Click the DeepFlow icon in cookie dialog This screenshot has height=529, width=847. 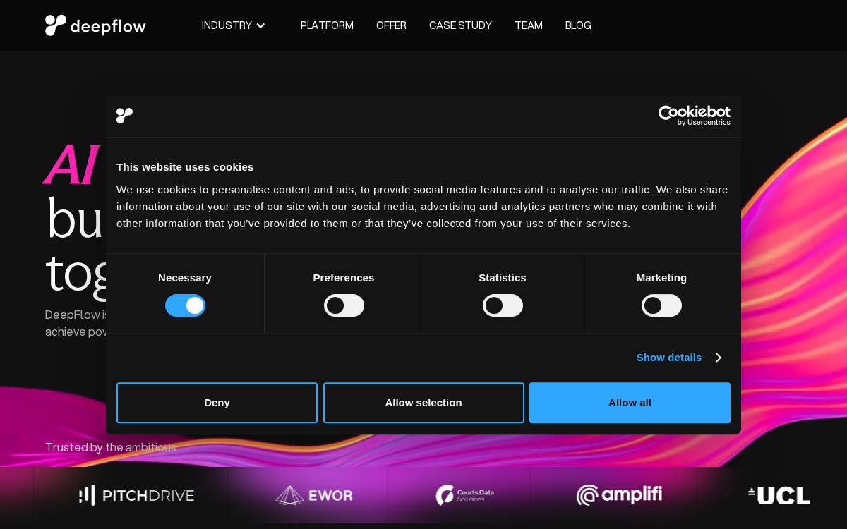click(124, 116)
